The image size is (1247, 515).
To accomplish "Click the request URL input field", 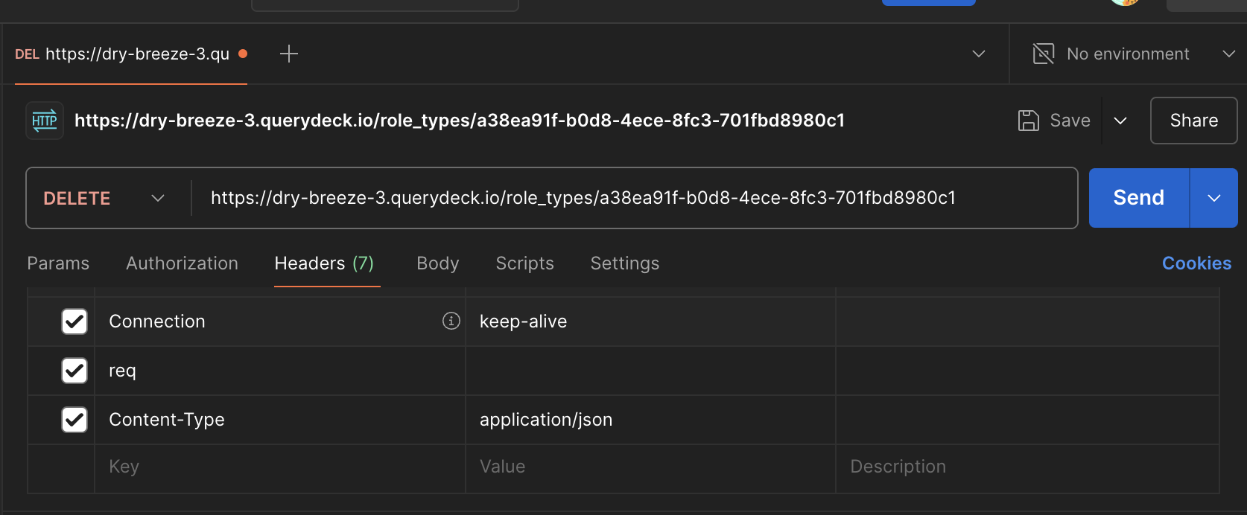I will (x=633, y=198).
